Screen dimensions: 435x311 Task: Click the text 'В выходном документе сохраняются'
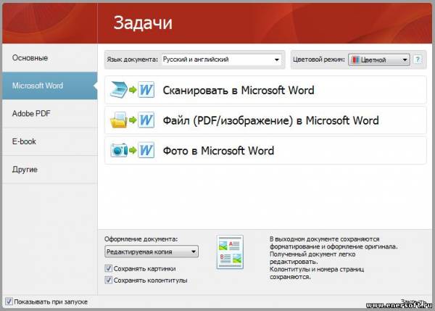pyautogui.click(x=324, y=239)
